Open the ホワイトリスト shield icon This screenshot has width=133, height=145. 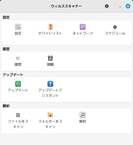[50, 27]
